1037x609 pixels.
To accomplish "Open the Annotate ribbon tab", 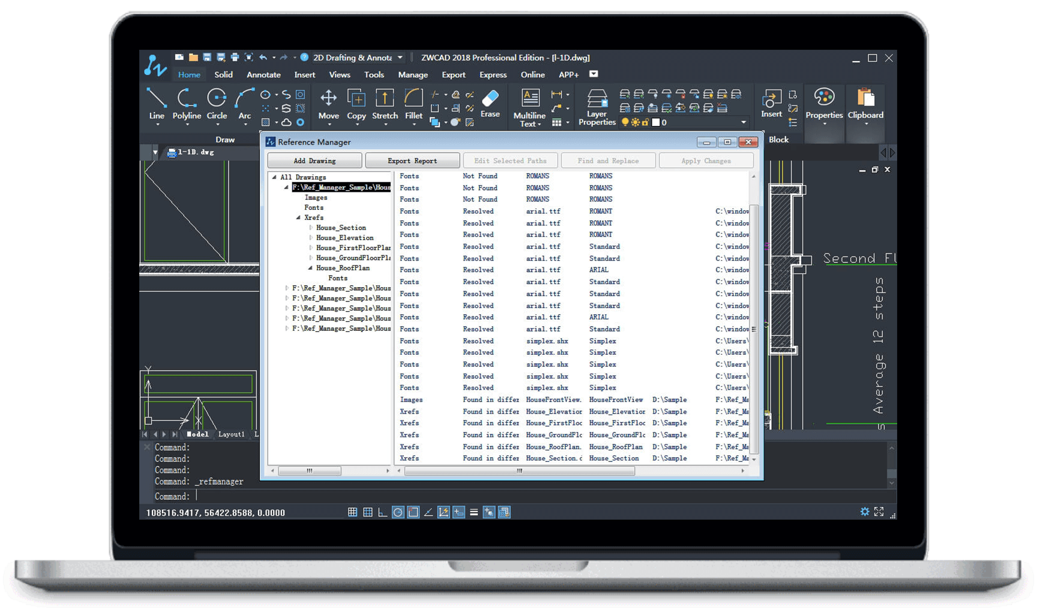I will [x=263, y=75].
